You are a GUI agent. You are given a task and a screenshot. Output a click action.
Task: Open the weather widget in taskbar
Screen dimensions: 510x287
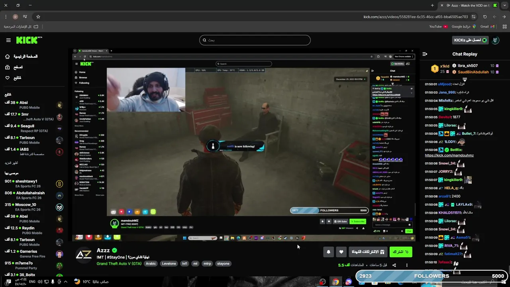(91, 282)
